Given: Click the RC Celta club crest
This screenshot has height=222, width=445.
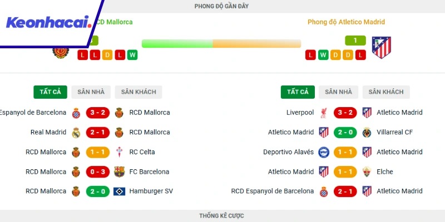Looking at the screenshot, I should pyautogui.click(x=119, y=152).
